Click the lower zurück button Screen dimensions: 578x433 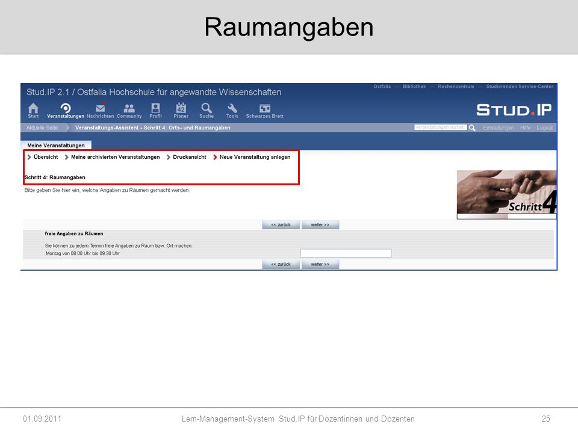pos(281,265)
